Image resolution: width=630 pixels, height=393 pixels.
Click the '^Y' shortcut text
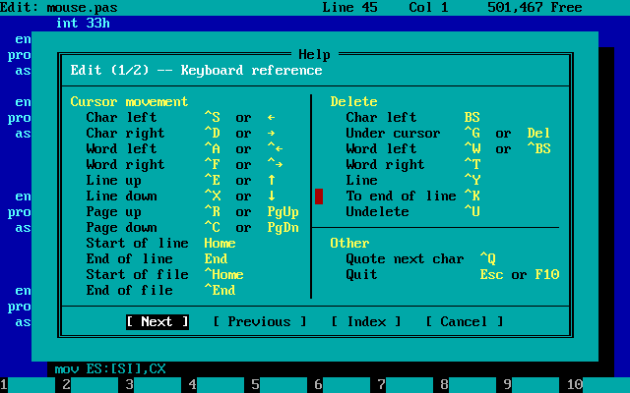pos(472,180)
